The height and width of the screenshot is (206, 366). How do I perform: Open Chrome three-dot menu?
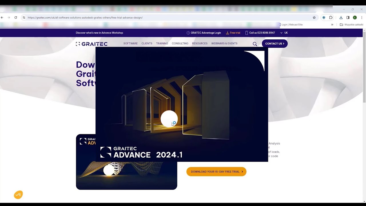[x=362, y=17]
